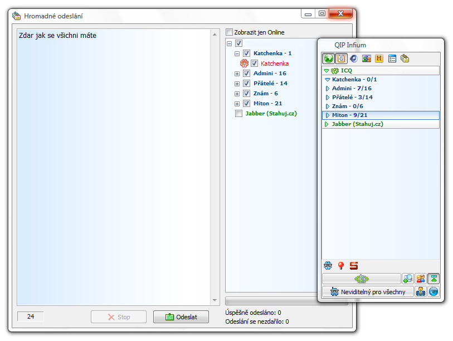The height and width of the screenshot is (341, 453).
Task: Expand the 'Admini - 16' tree group
Action: (x=237, y=74)
